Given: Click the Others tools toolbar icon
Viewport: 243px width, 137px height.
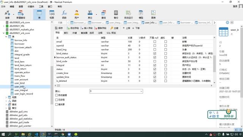Looking at the screenshot, I should [x=90, y=14].
